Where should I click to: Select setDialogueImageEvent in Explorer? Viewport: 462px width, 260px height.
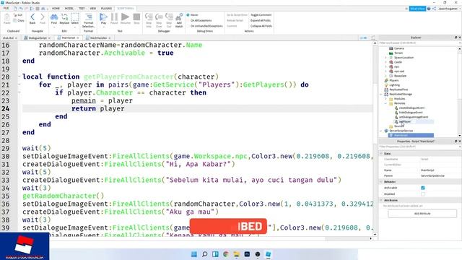point(414,117)
